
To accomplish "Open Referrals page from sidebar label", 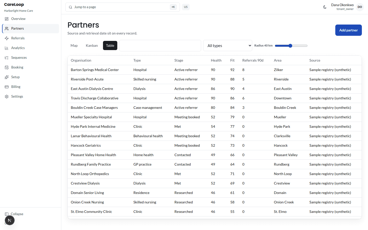I will (x=18, y=38).
